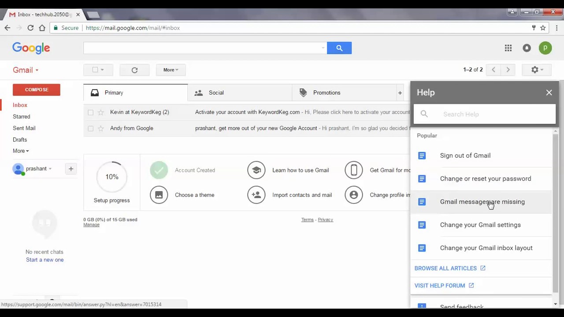564x317 pixels.
Task: Open the More actions dropdown
Action: point(171,70)
